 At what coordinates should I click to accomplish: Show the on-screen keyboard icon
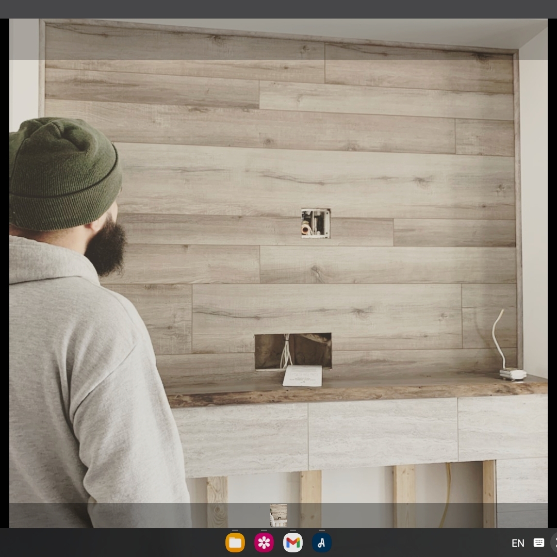[539, 543]
